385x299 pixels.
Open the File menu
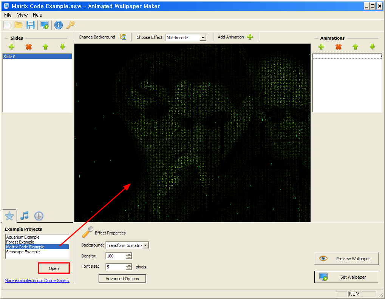click(x=8, y=15)
